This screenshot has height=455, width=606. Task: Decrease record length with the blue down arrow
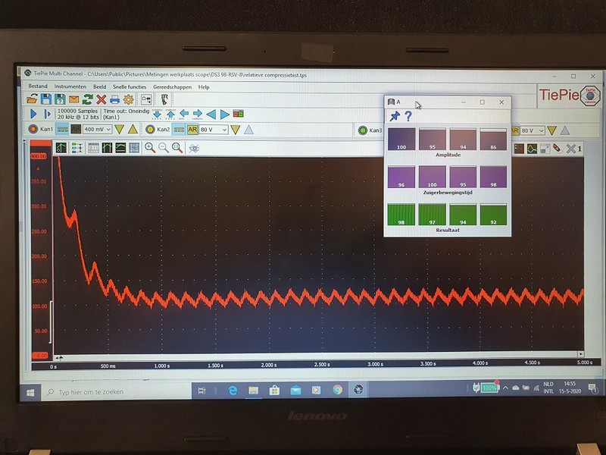point(157,115)
